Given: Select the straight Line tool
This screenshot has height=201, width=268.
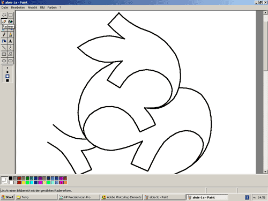Looking at the screenshot, I should click(4, 48).
